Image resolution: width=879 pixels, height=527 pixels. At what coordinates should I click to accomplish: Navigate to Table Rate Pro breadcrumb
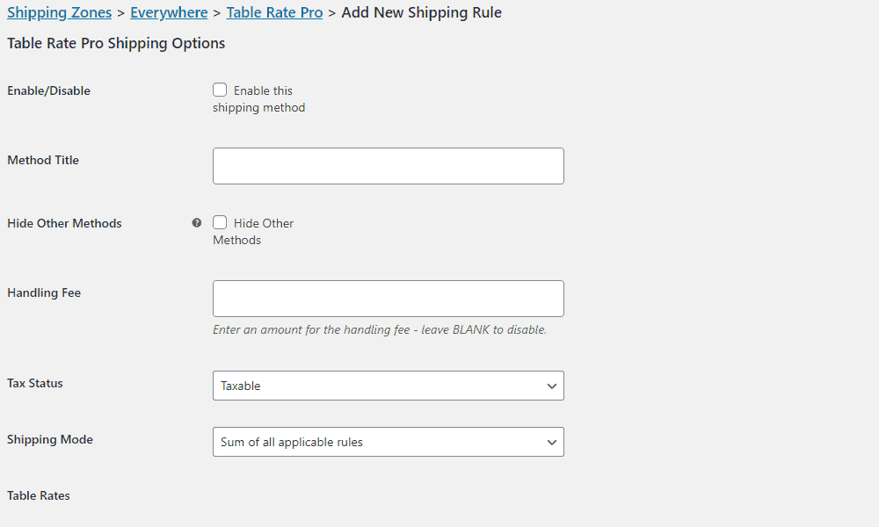tap(274, 12)
